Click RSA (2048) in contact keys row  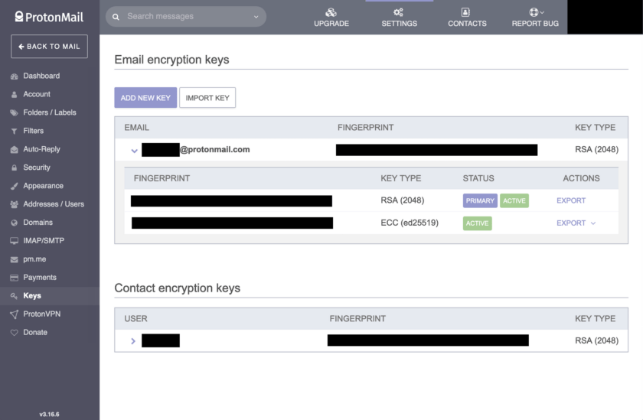point(596,341)
